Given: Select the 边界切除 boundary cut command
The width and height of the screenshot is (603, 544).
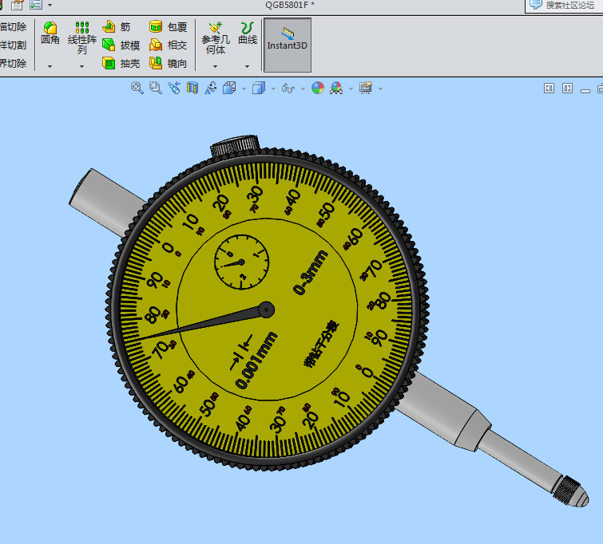Looking at the screenshot, I should (13, 63).
